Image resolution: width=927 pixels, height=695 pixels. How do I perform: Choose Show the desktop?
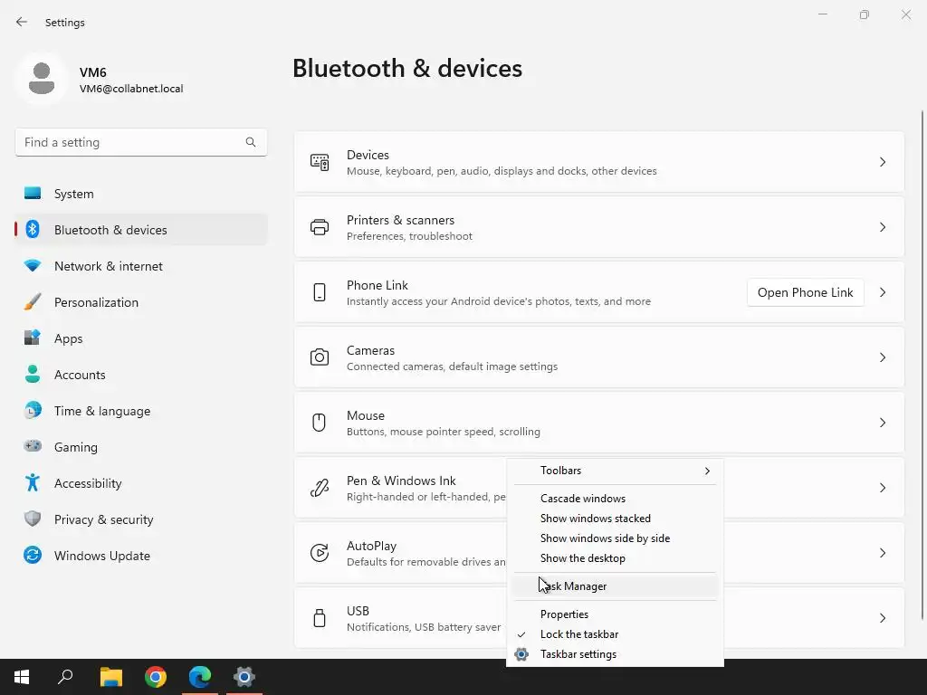click(615, 558)
